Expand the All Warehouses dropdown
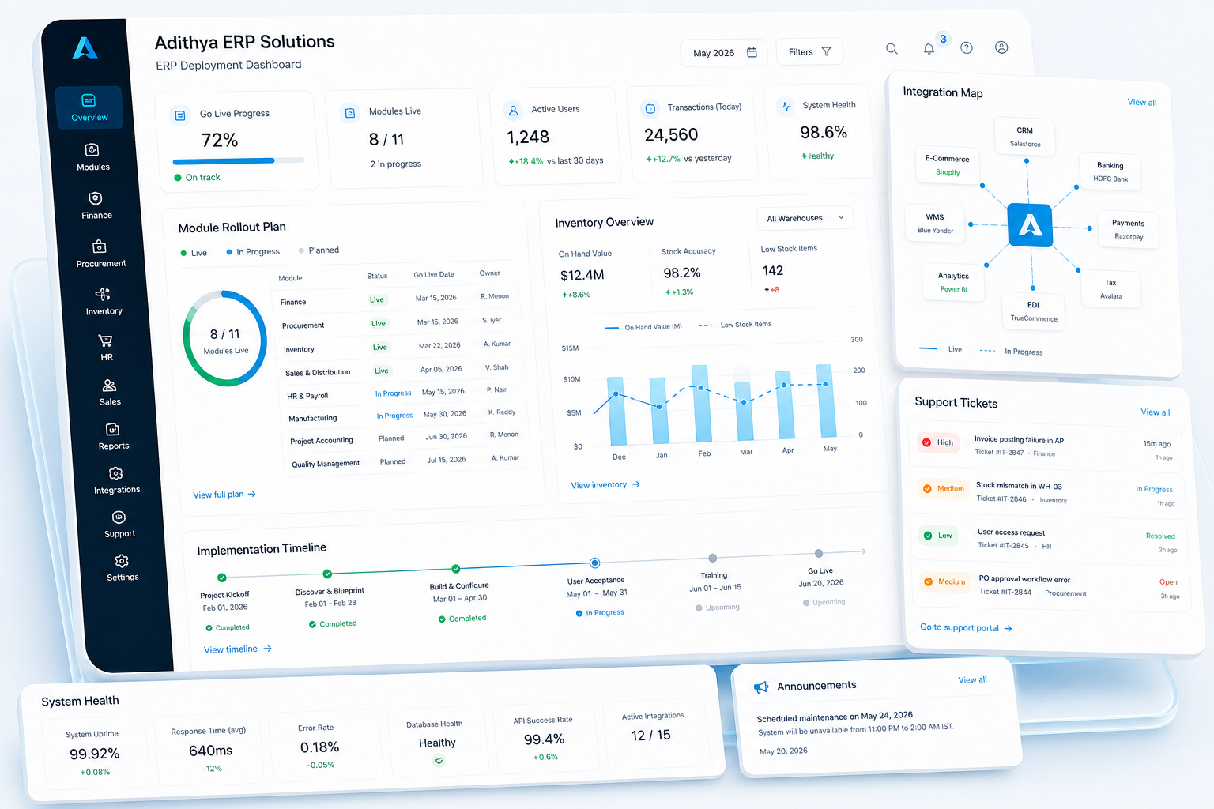This screenshot has width=1214, height=809. pos(805,218)
